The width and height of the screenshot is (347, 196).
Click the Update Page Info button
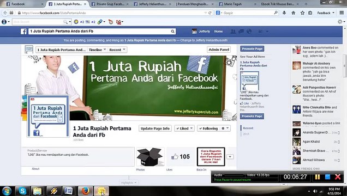click(x=155, y=128)
